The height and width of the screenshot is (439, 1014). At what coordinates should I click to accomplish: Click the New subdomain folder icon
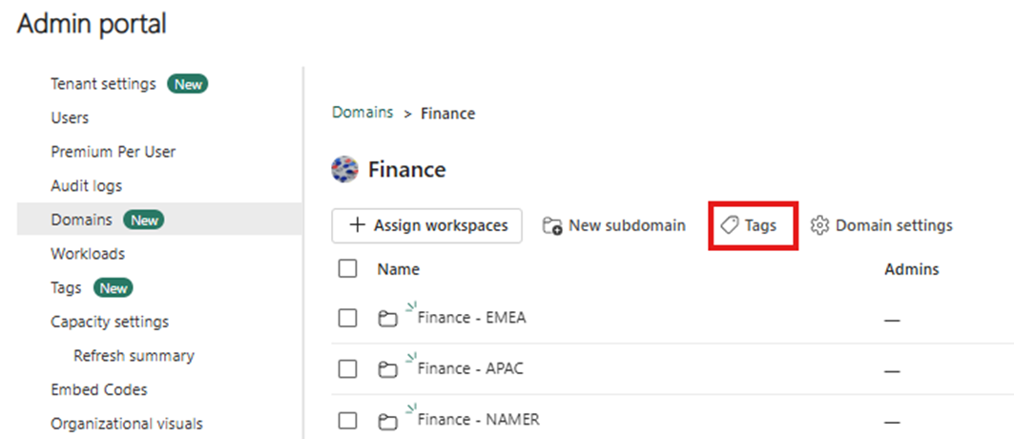point(551,226)
